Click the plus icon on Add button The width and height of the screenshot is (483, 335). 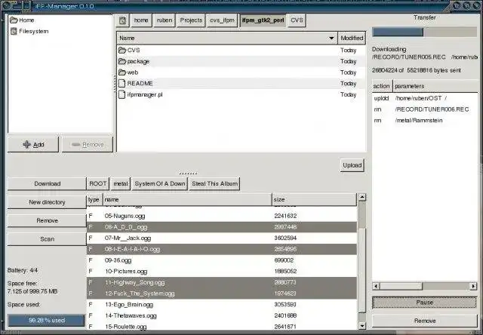pyautogui.click(x=27, y=144)
